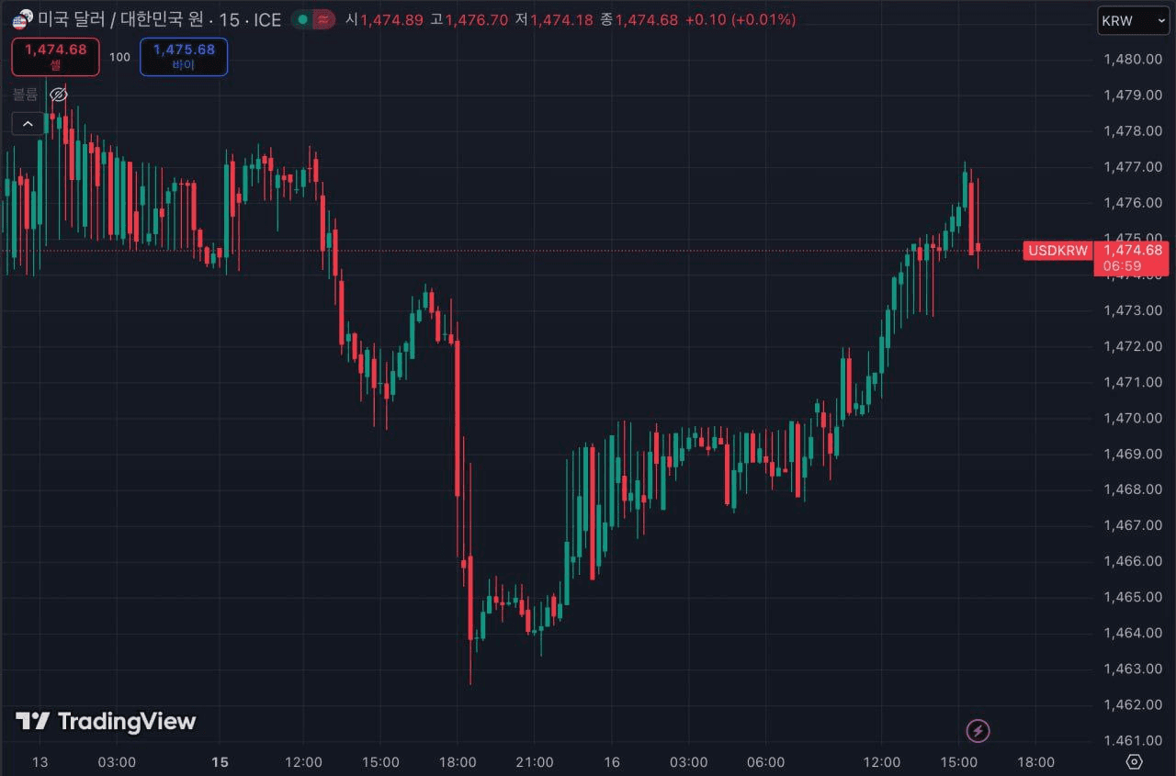1176x776 pixels.
Task: Click the low value 저1,474.18
Action: pos(554,19)
